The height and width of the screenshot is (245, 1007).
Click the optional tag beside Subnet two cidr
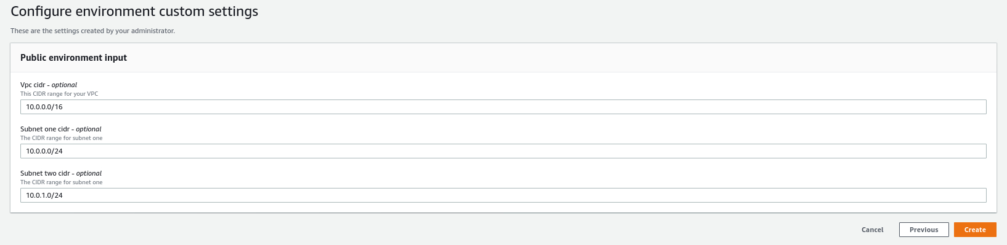(x=89, y=173)
